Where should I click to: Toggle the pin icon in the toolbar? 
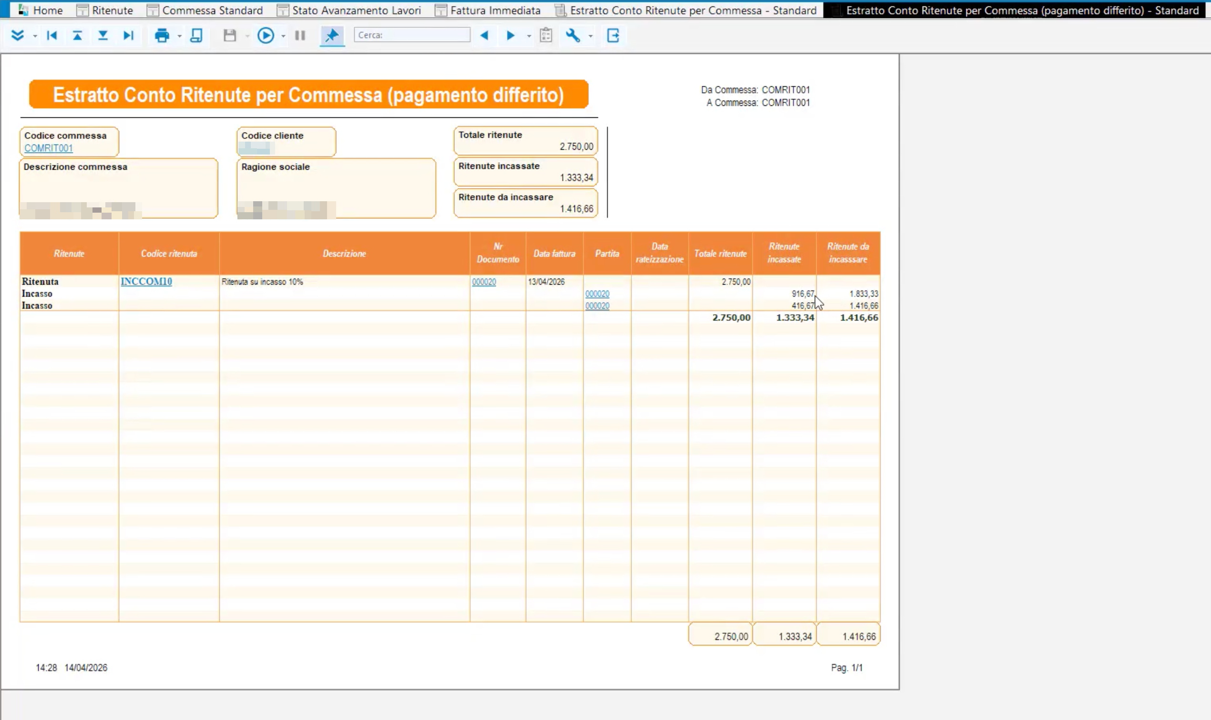tap(332, 35)
